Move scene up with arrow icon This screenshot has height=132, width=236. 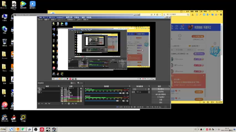click(46, 104)
